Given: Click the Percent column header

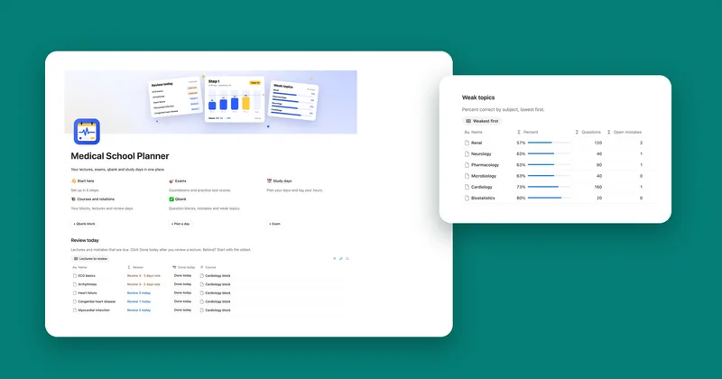Looking at the screenshot, I should [528, 132].
